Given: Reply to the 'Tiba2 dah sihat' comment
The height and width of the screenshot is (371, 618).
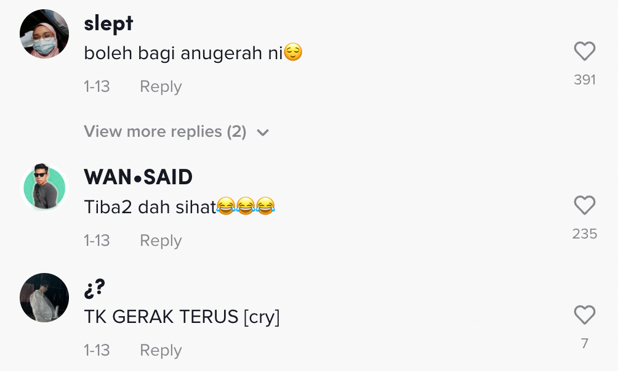Looking at the screenshot, I should pyautogui.click(x=161, y=240).
